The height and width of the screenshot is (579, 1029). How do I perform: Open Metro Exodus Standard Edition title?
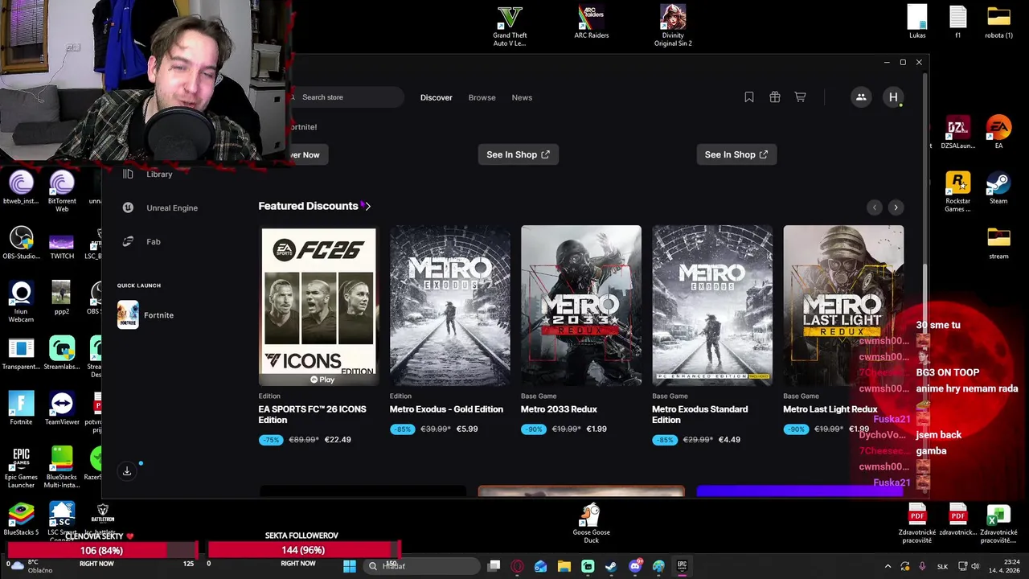coord(699,414)
